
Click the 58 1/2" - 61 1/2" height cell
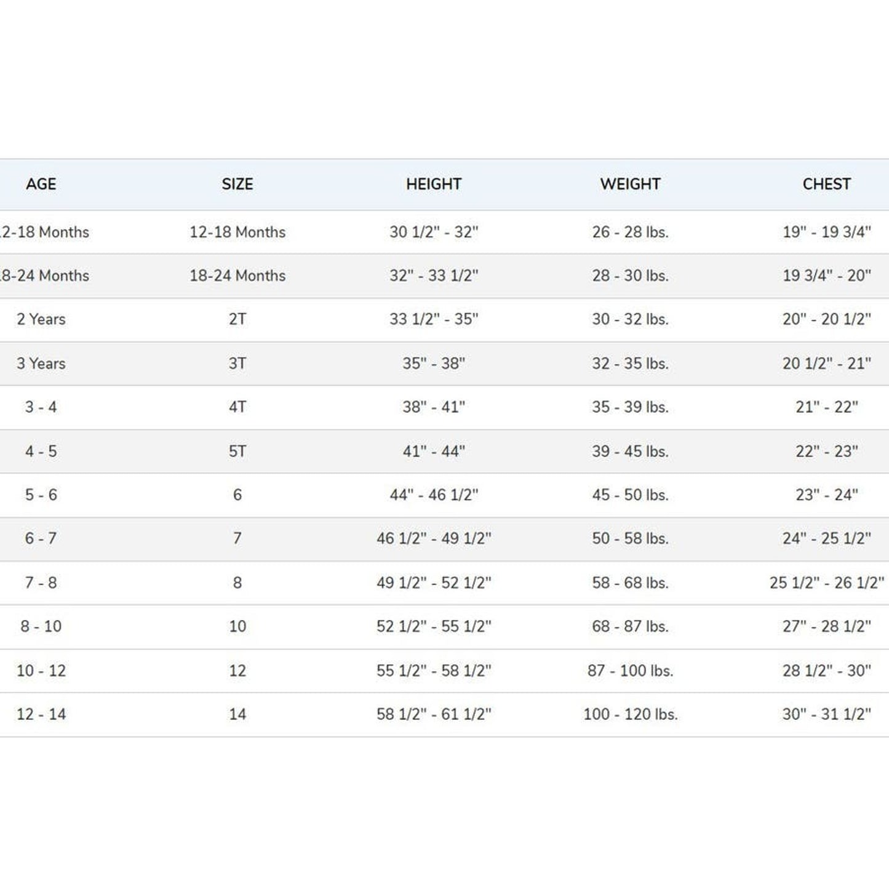(x=434, y=714)
